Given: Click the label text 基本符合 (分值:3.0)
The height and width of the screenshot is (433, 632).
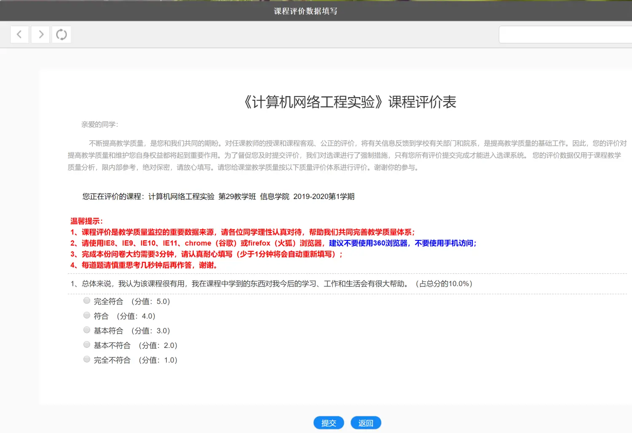Looking at the screenshot, I should (x=132, y=331).
